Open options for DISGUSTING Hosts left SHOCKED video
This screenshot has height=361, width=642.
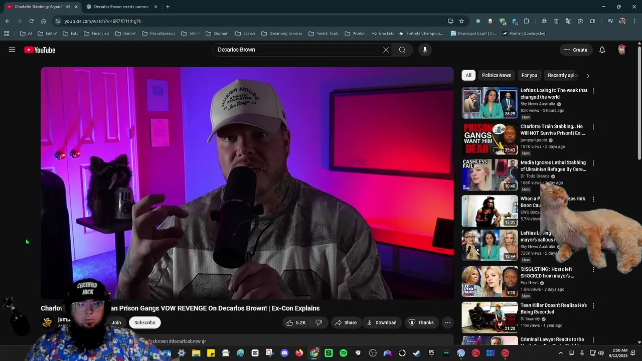[x=593, y=269]
